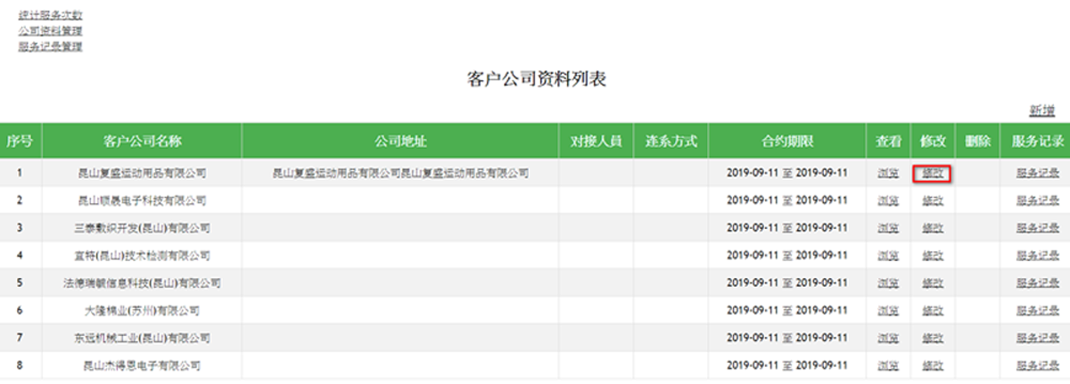Screen dimensions: 1070x384
Task: Click 浏览 for 昆山颖晨电子科技有限公司
Action: pos(887,201)
